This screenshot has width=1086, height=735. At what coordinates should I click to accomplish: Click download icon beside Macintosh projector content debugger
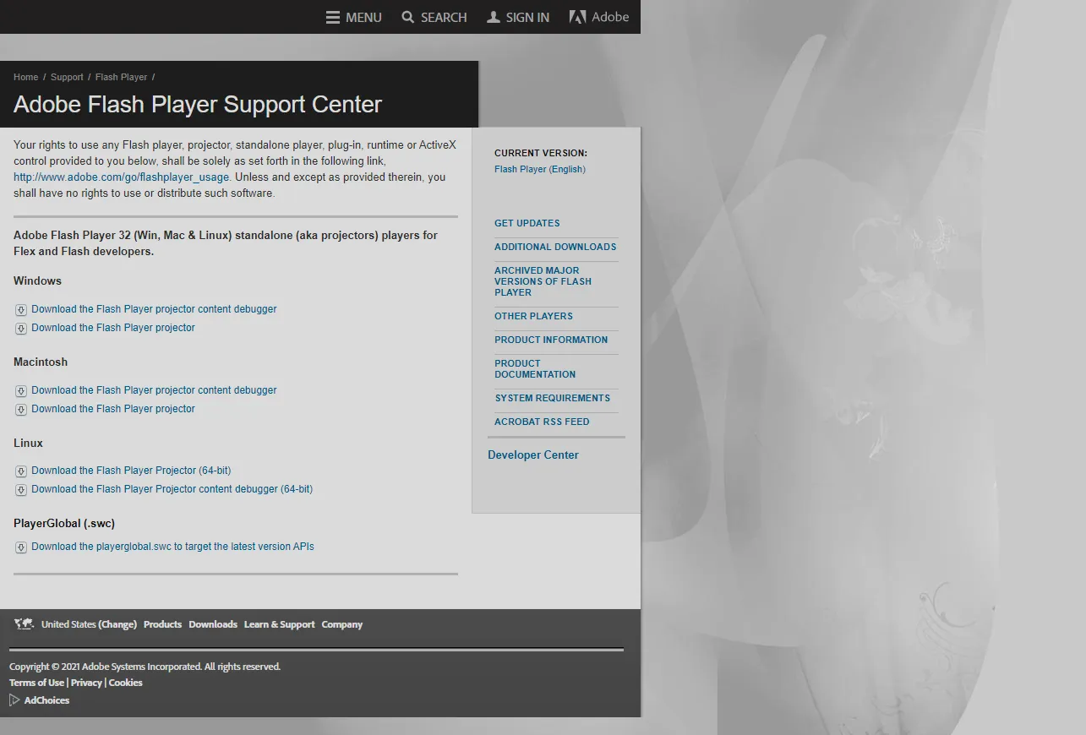click(x=21, y=391)
